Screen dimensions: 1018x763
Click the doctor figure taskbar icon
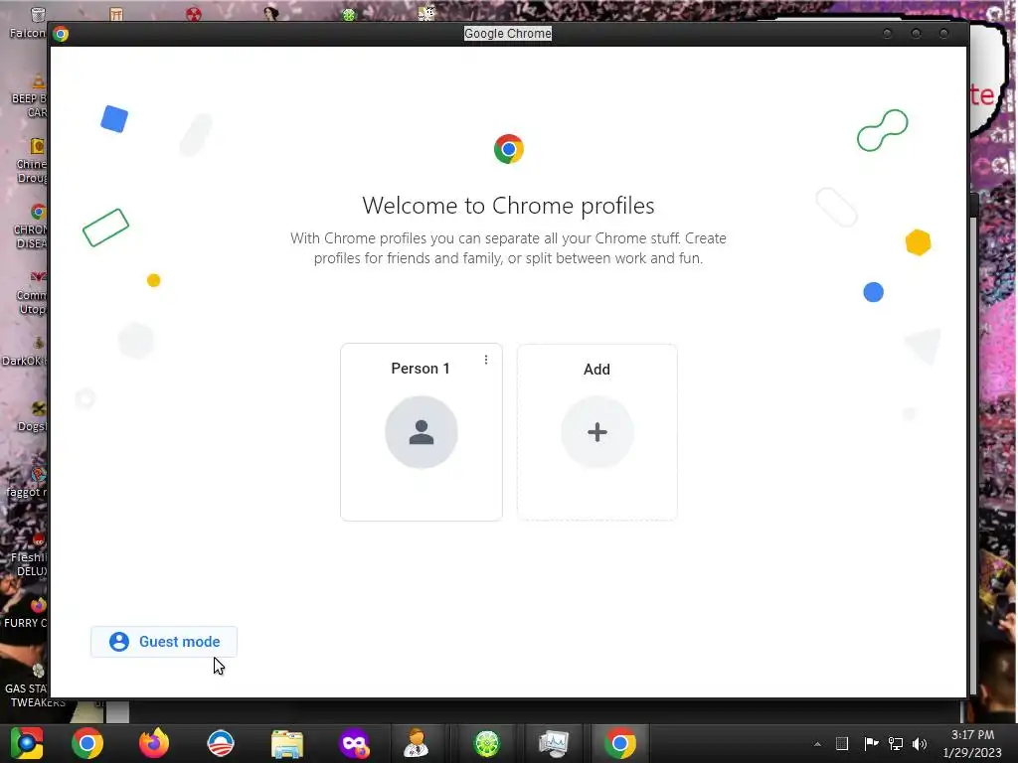click(x=416, y=743)
